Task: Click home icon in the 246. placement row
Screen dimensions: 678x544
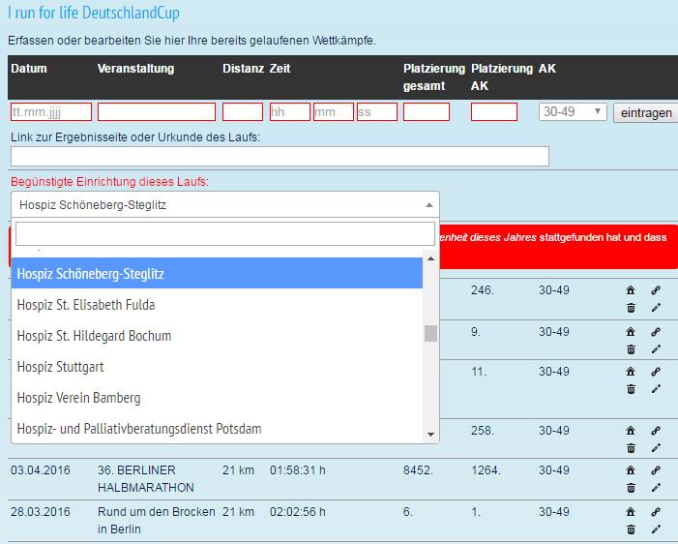Action: click(x=631, y=289)
